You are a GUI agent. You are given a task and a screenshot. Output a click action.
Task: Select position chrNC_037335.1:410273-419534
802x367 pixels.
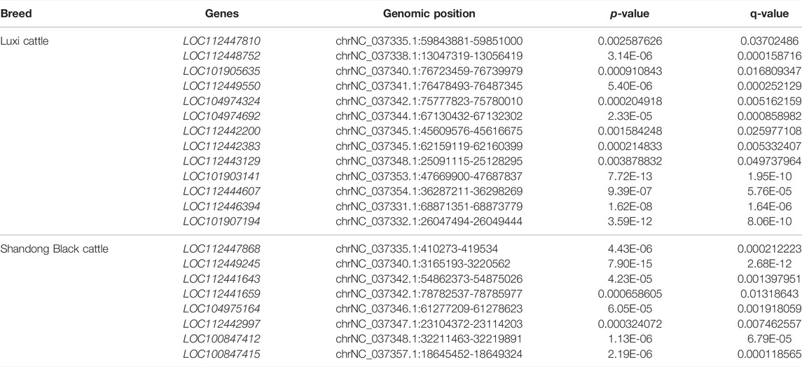(417, 249)
